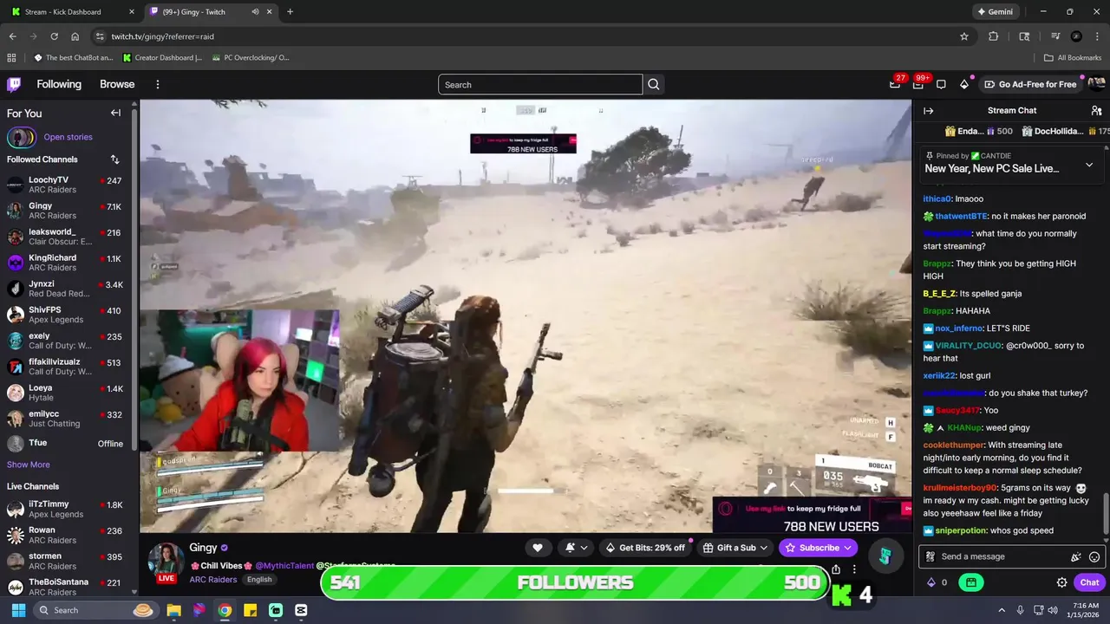
Task: Click the Twitch logo home icon
Action: [x=14, y=84]
